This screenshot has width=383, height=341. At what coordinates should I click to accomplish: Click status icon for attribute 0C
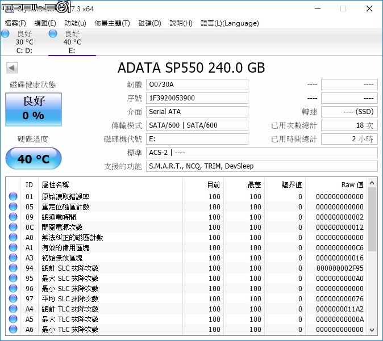(x=13, y=227)
